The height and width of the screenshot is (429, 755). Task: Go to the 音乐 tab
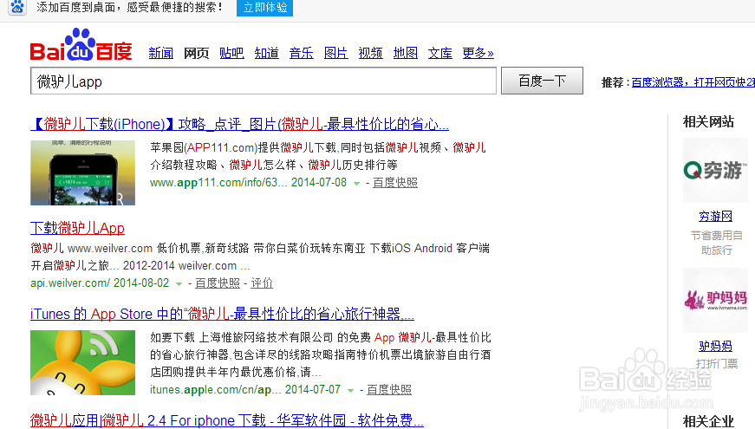302,53
